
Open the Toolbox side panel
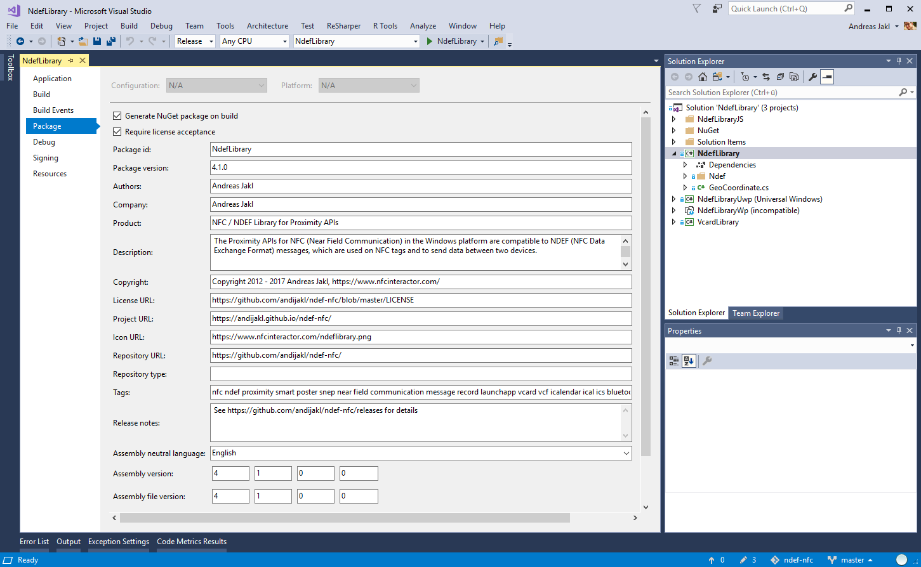(x=10, y=67)
